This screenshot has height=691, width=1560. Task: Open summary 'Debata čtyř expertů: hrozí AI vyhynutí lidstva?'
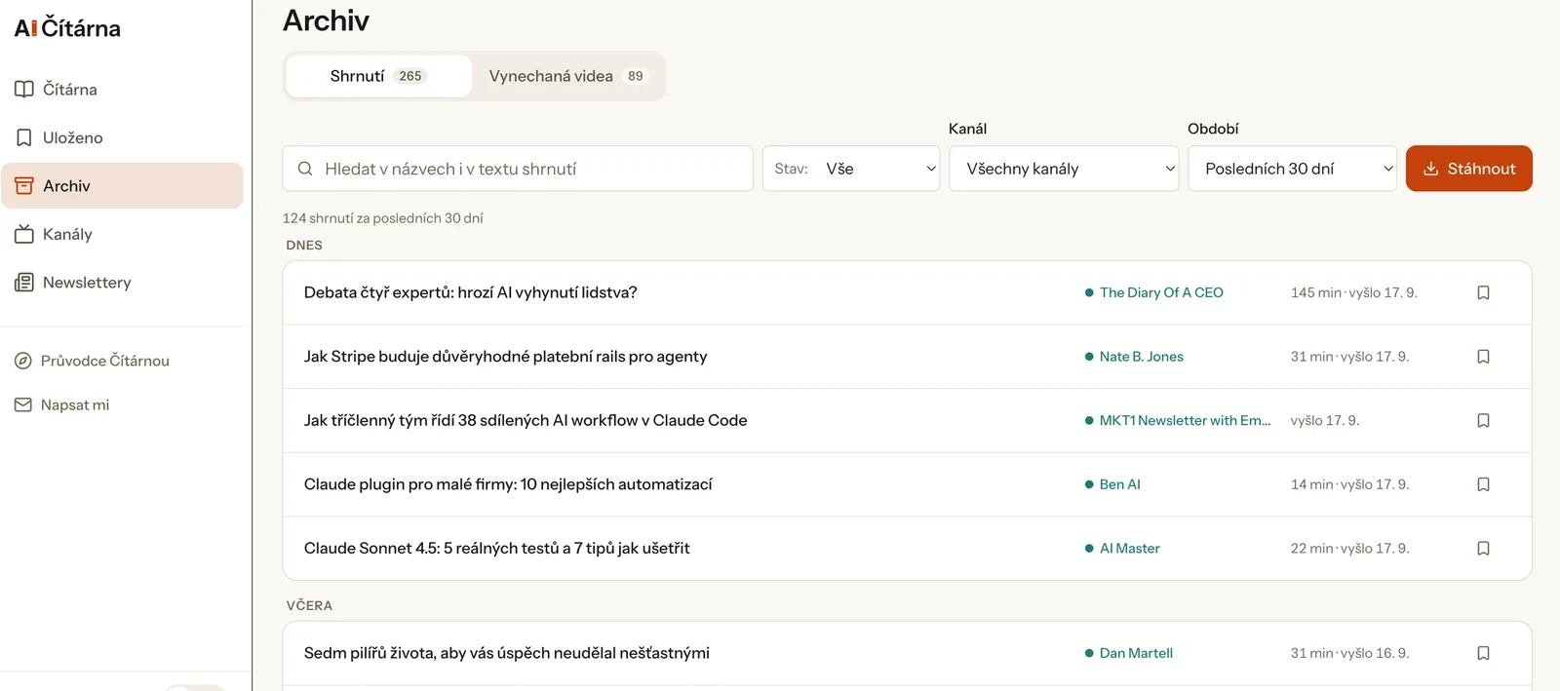pos(471,292)
